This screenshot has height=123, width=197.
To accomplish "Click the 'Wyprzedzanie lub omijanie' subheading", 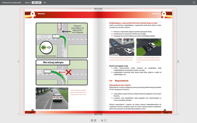I will (120, 85).
